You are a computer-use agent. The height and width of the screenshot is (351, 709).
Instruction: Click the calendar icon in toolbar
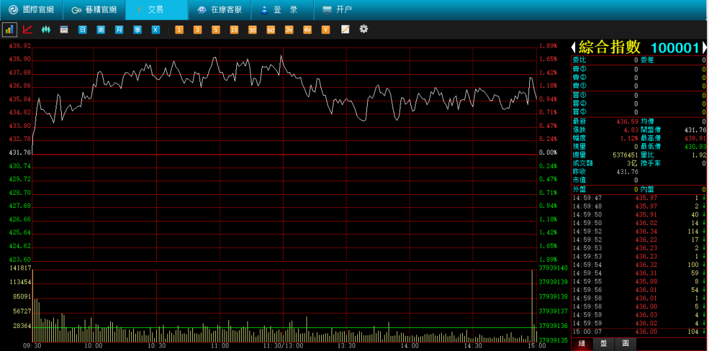[x=64, y=30]
